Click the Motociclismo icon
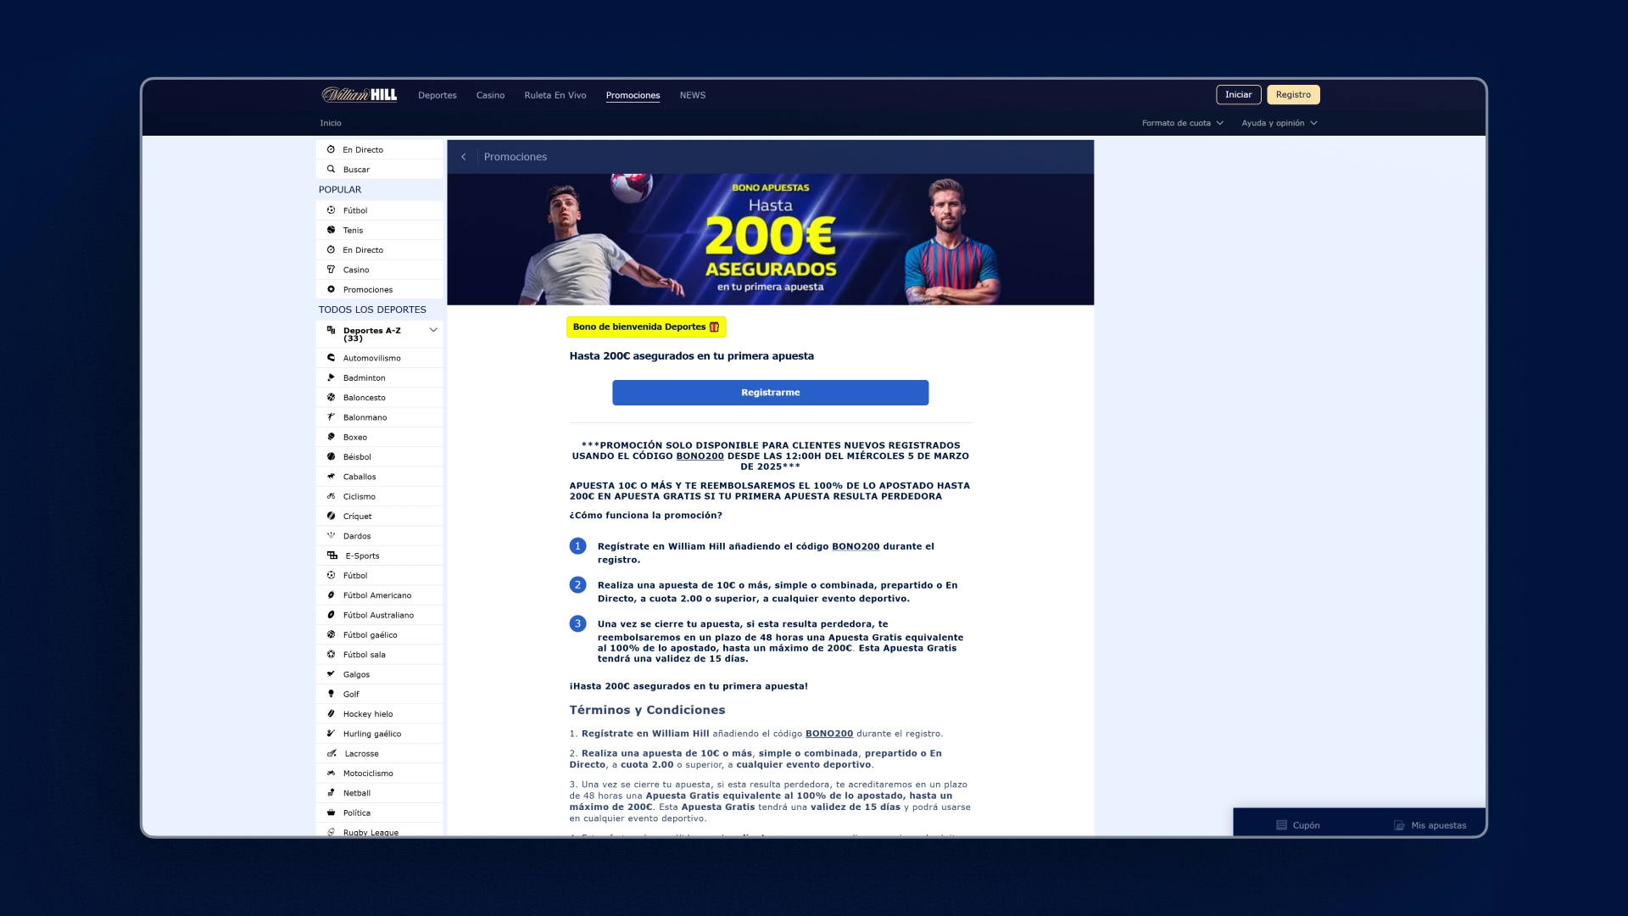This screenshot has width=1628, height=916. pos(331,774)
